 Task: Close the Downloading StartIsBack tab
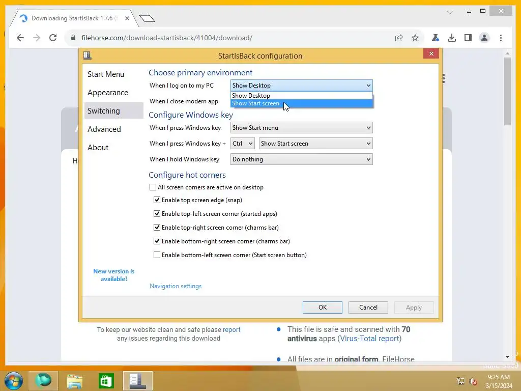(127, 18)
